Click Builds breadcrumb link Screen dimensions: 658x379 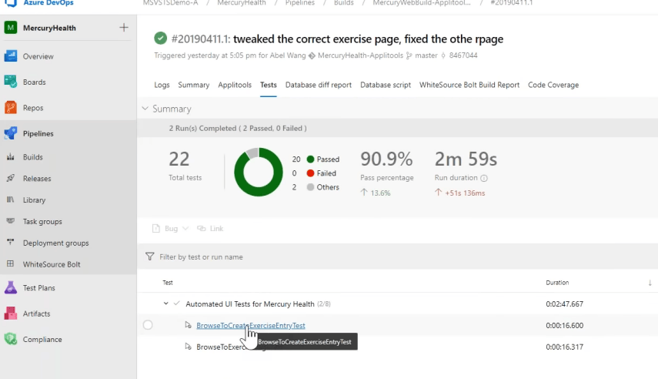pos(344,2)
